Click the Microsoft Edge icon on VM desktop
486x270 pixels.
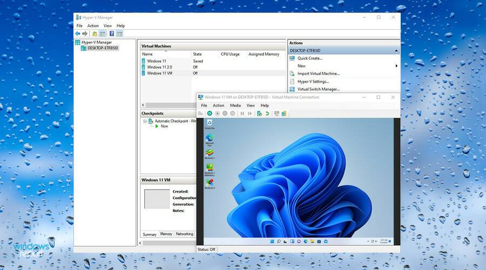[x=209, y=139]
